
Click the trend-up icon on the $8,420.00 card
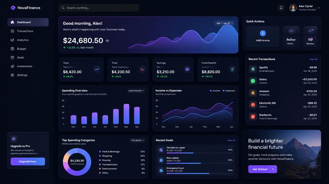click(x=97, y=69)
